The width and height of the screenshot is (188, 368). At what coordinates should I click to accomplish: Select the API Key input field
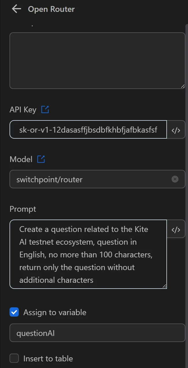(87, 130)
